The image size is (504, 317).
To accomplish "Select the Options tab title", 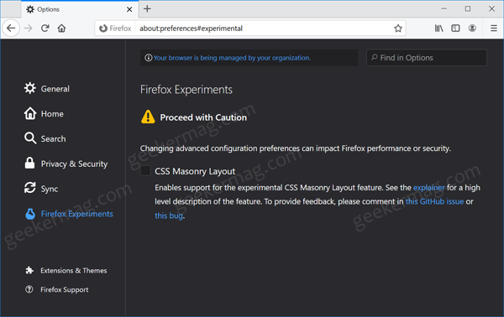I will pyautogui.click(x=48, y=9).
